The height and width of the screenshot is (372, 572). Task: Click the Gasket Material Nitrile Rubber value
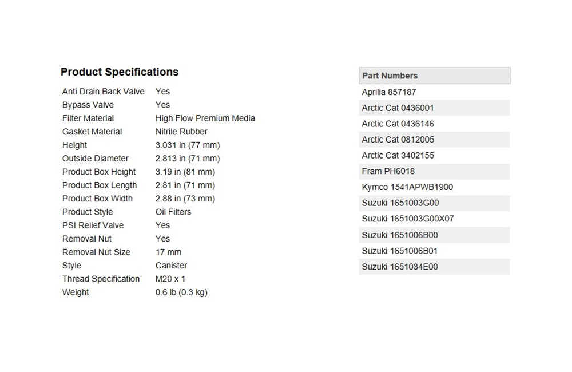(x=181, y=132)
